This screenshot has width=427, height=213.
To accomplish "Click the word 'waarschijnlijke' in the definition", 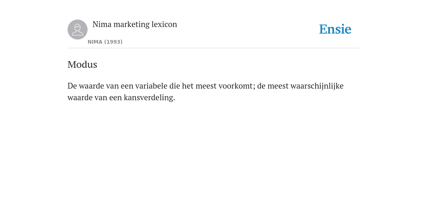I will pos(317,86).
